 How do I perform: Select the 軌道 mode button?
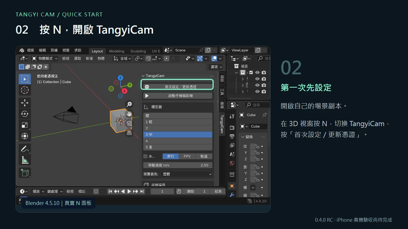click(x=204, y=156)
